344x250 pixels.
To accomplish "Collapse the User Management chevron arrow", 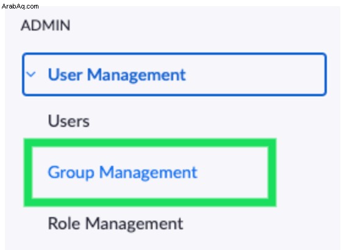I will coord(31,74).
